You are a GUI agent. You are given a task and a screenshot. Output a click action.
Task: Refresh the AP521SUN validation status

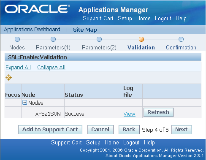(x=158, y=112)
